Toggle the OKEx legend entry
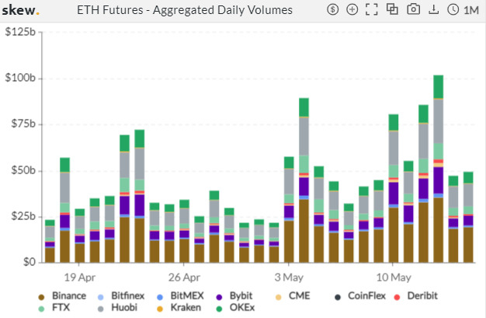Viewport: 486px width, 318px height. pos(235,308)
